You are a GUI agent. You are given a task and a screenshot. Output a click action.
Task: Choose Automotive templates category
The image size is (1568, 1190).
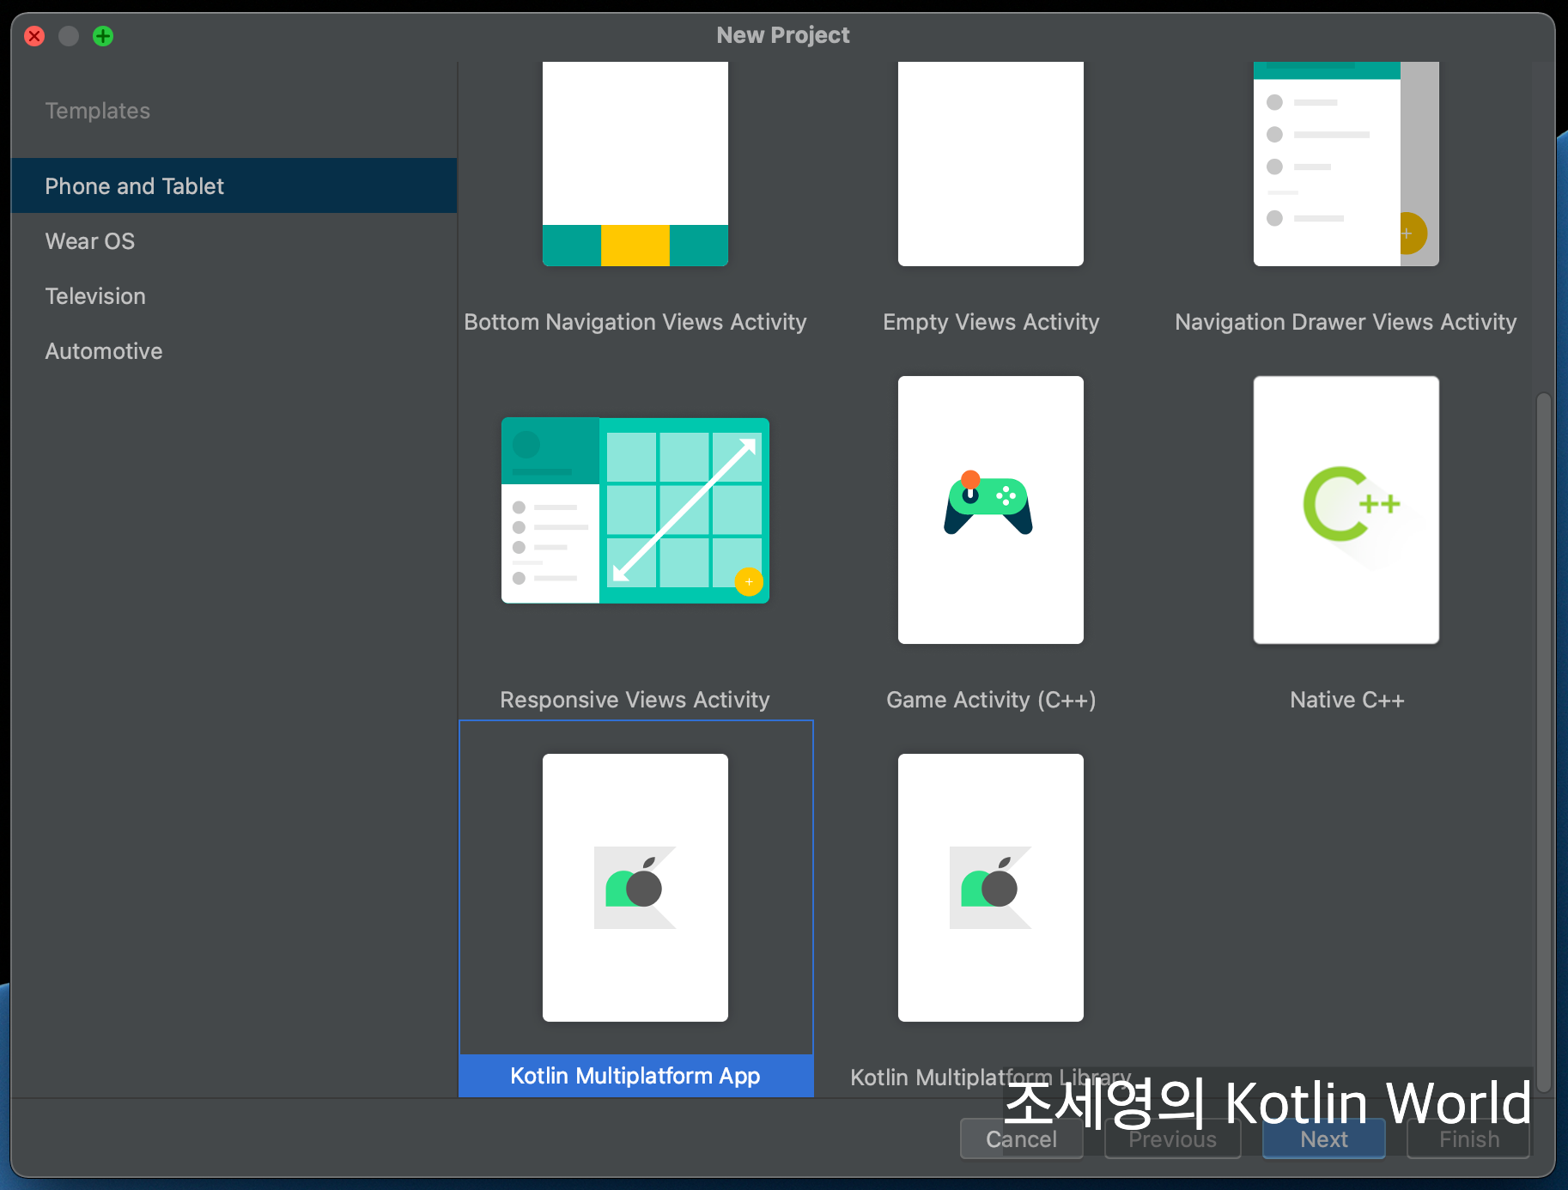pos(234,351)
